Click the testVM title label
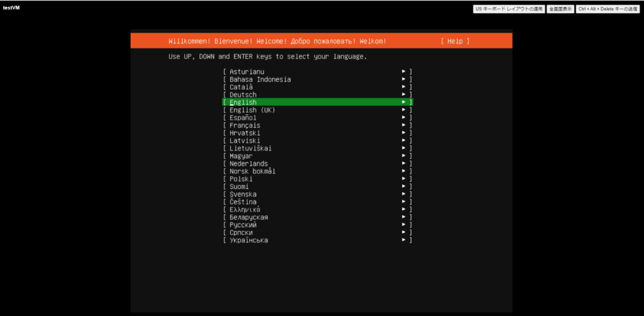This screenshot has width=644, height=316. pos(11,8)
